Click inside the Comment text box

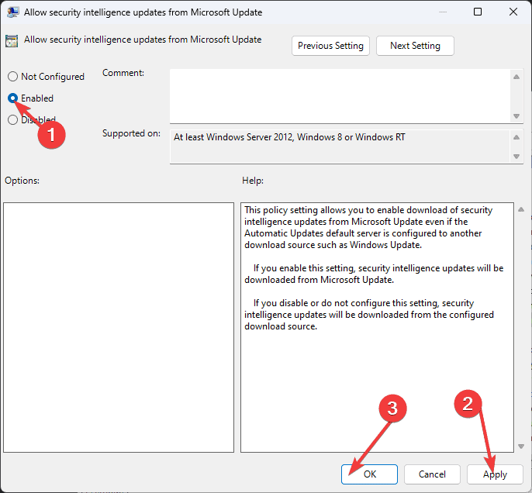click(x=340, y=96)
